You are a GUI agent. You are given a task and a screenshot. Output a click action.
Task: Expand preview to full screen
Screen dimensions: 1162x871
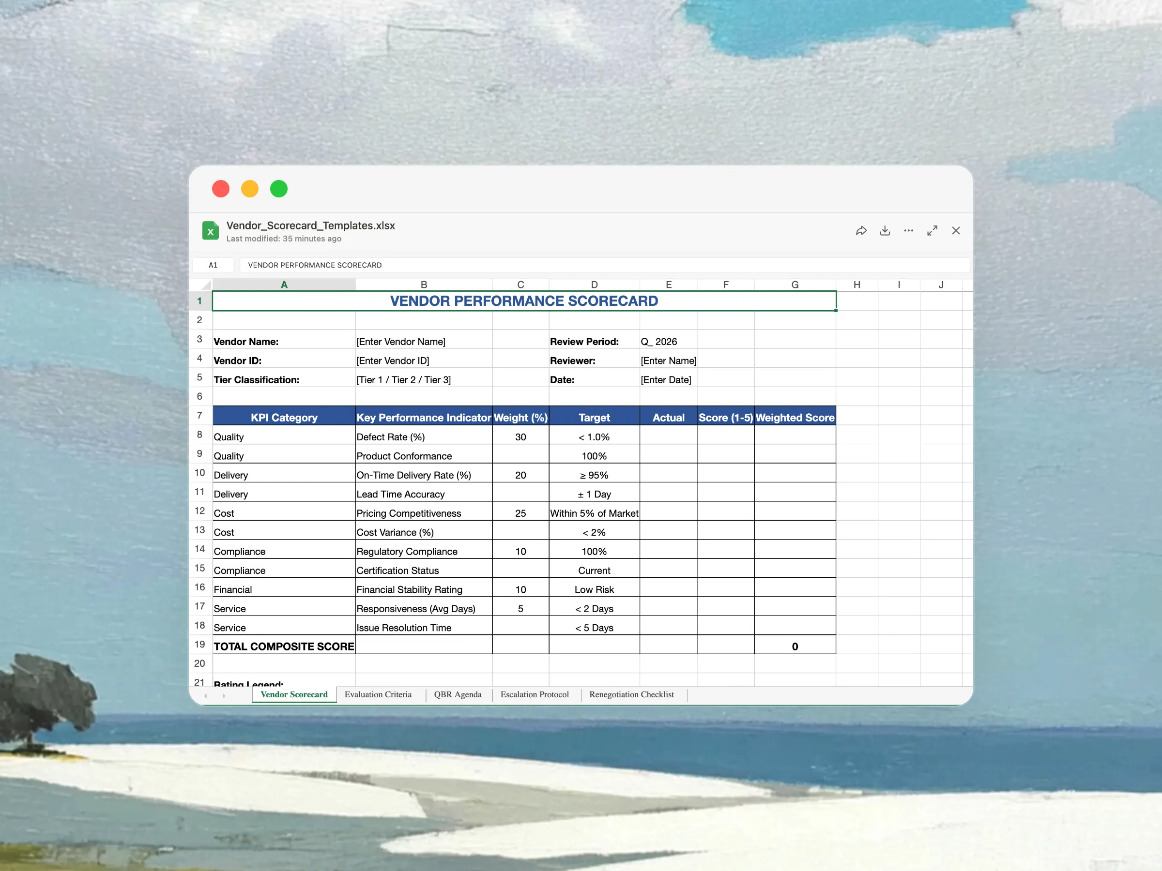[932, 231]
